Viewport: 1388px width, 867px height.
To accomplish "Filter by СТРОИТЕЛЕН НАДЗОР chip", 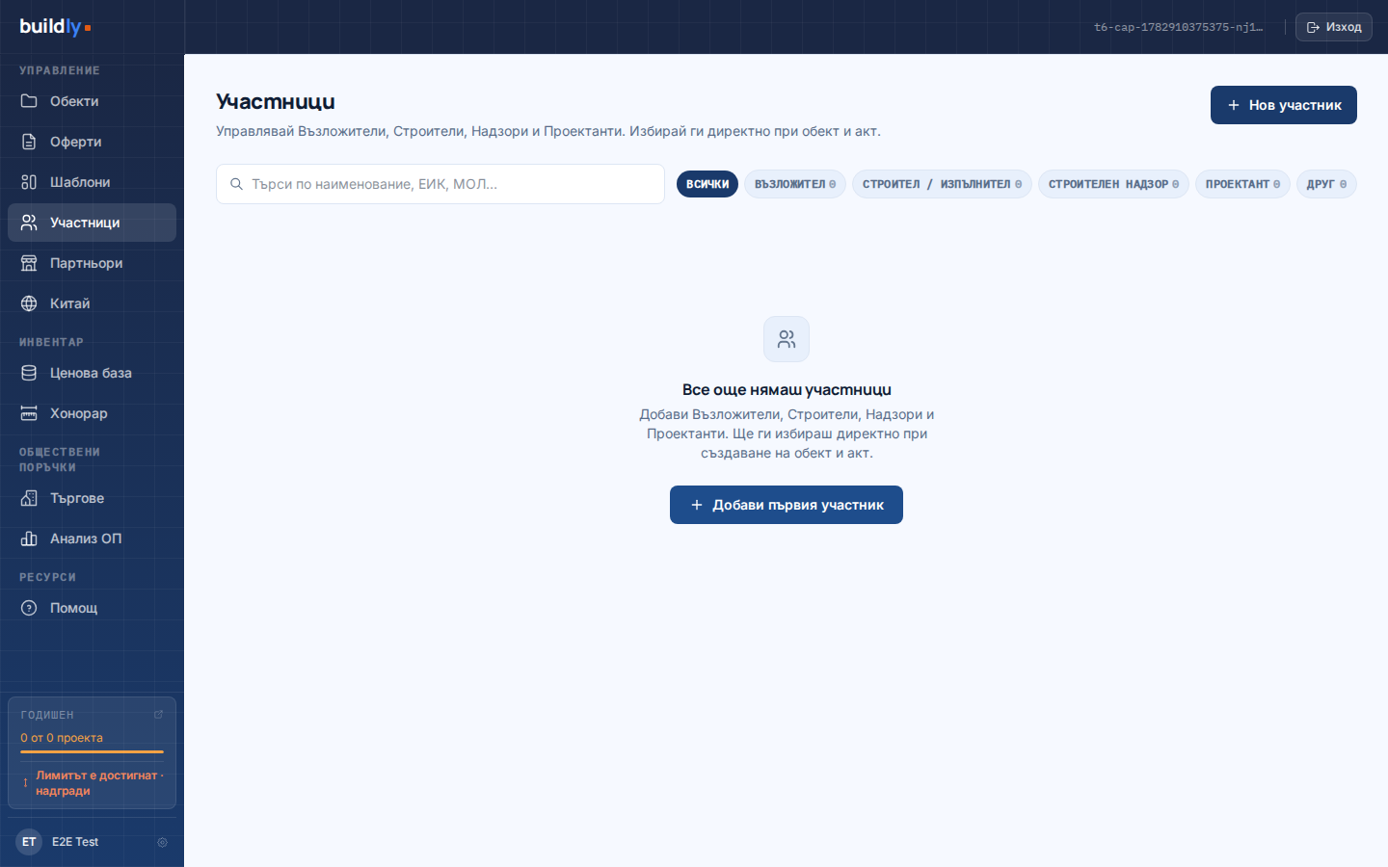I will 1113,184.
